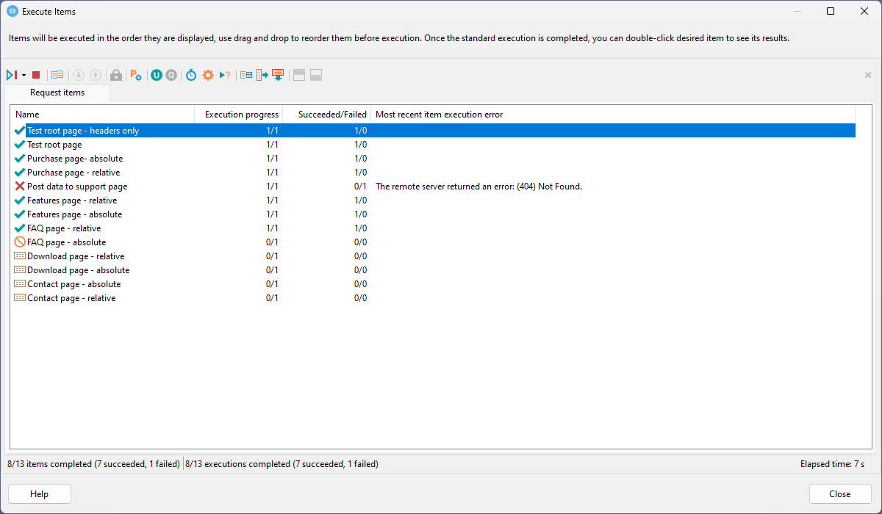Click the Help button
This screenshot has width=882, height=514.
40,494
